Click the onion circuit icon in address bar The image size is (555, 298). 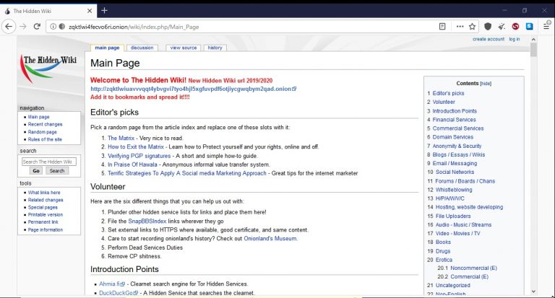coord(62,27)
